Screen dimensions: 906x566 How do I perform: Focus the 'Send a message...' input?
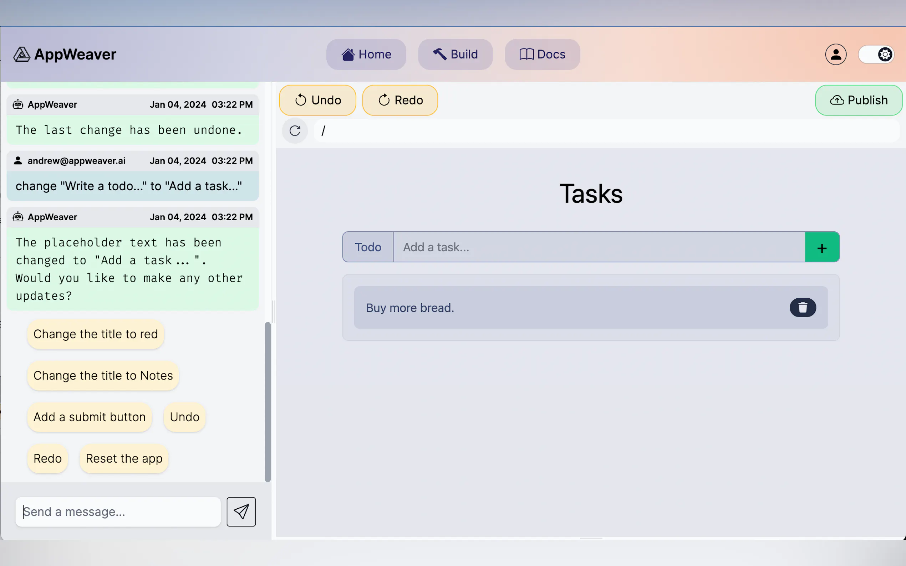[118, 511]
